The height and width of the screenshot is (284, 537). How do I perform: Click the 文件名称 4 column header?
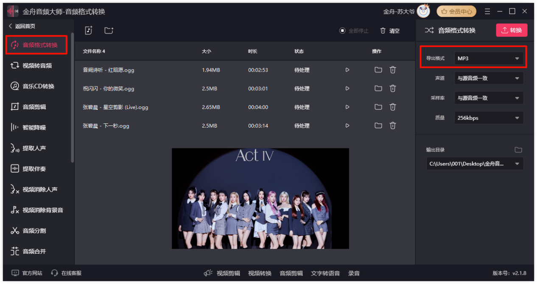[x=94, y=51]
